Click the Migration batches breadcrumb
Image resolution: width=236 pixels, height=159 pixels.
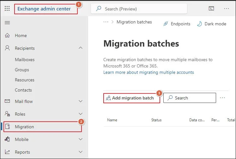pyautogui.click(x=134, y=22)
